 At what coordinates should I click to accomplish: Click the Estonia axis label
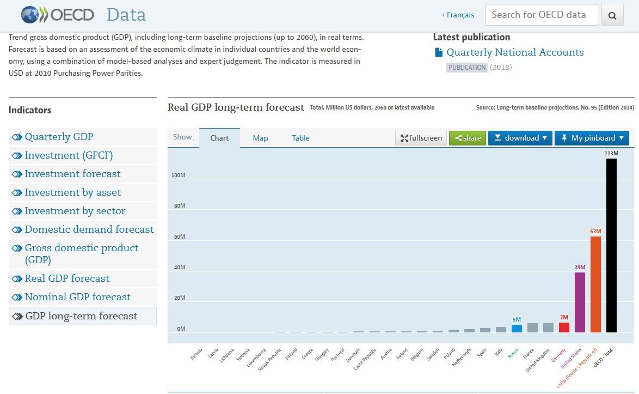[196, 354]
